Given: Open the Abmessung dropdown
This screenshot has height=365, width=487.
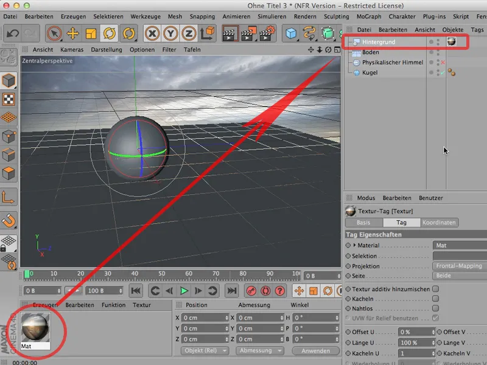Looking at the screenshot, I should click(x=260, y=350).
